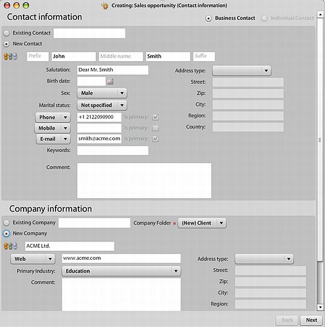Click the Keywords input field

[113, 150]
